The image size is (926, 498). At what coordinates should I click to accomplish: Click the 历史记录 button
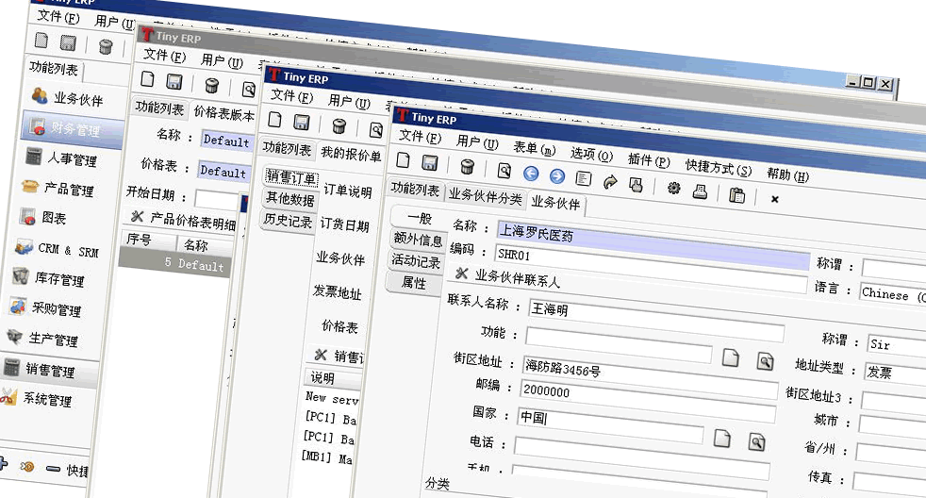pyautogui.click(x=288, y=223)
